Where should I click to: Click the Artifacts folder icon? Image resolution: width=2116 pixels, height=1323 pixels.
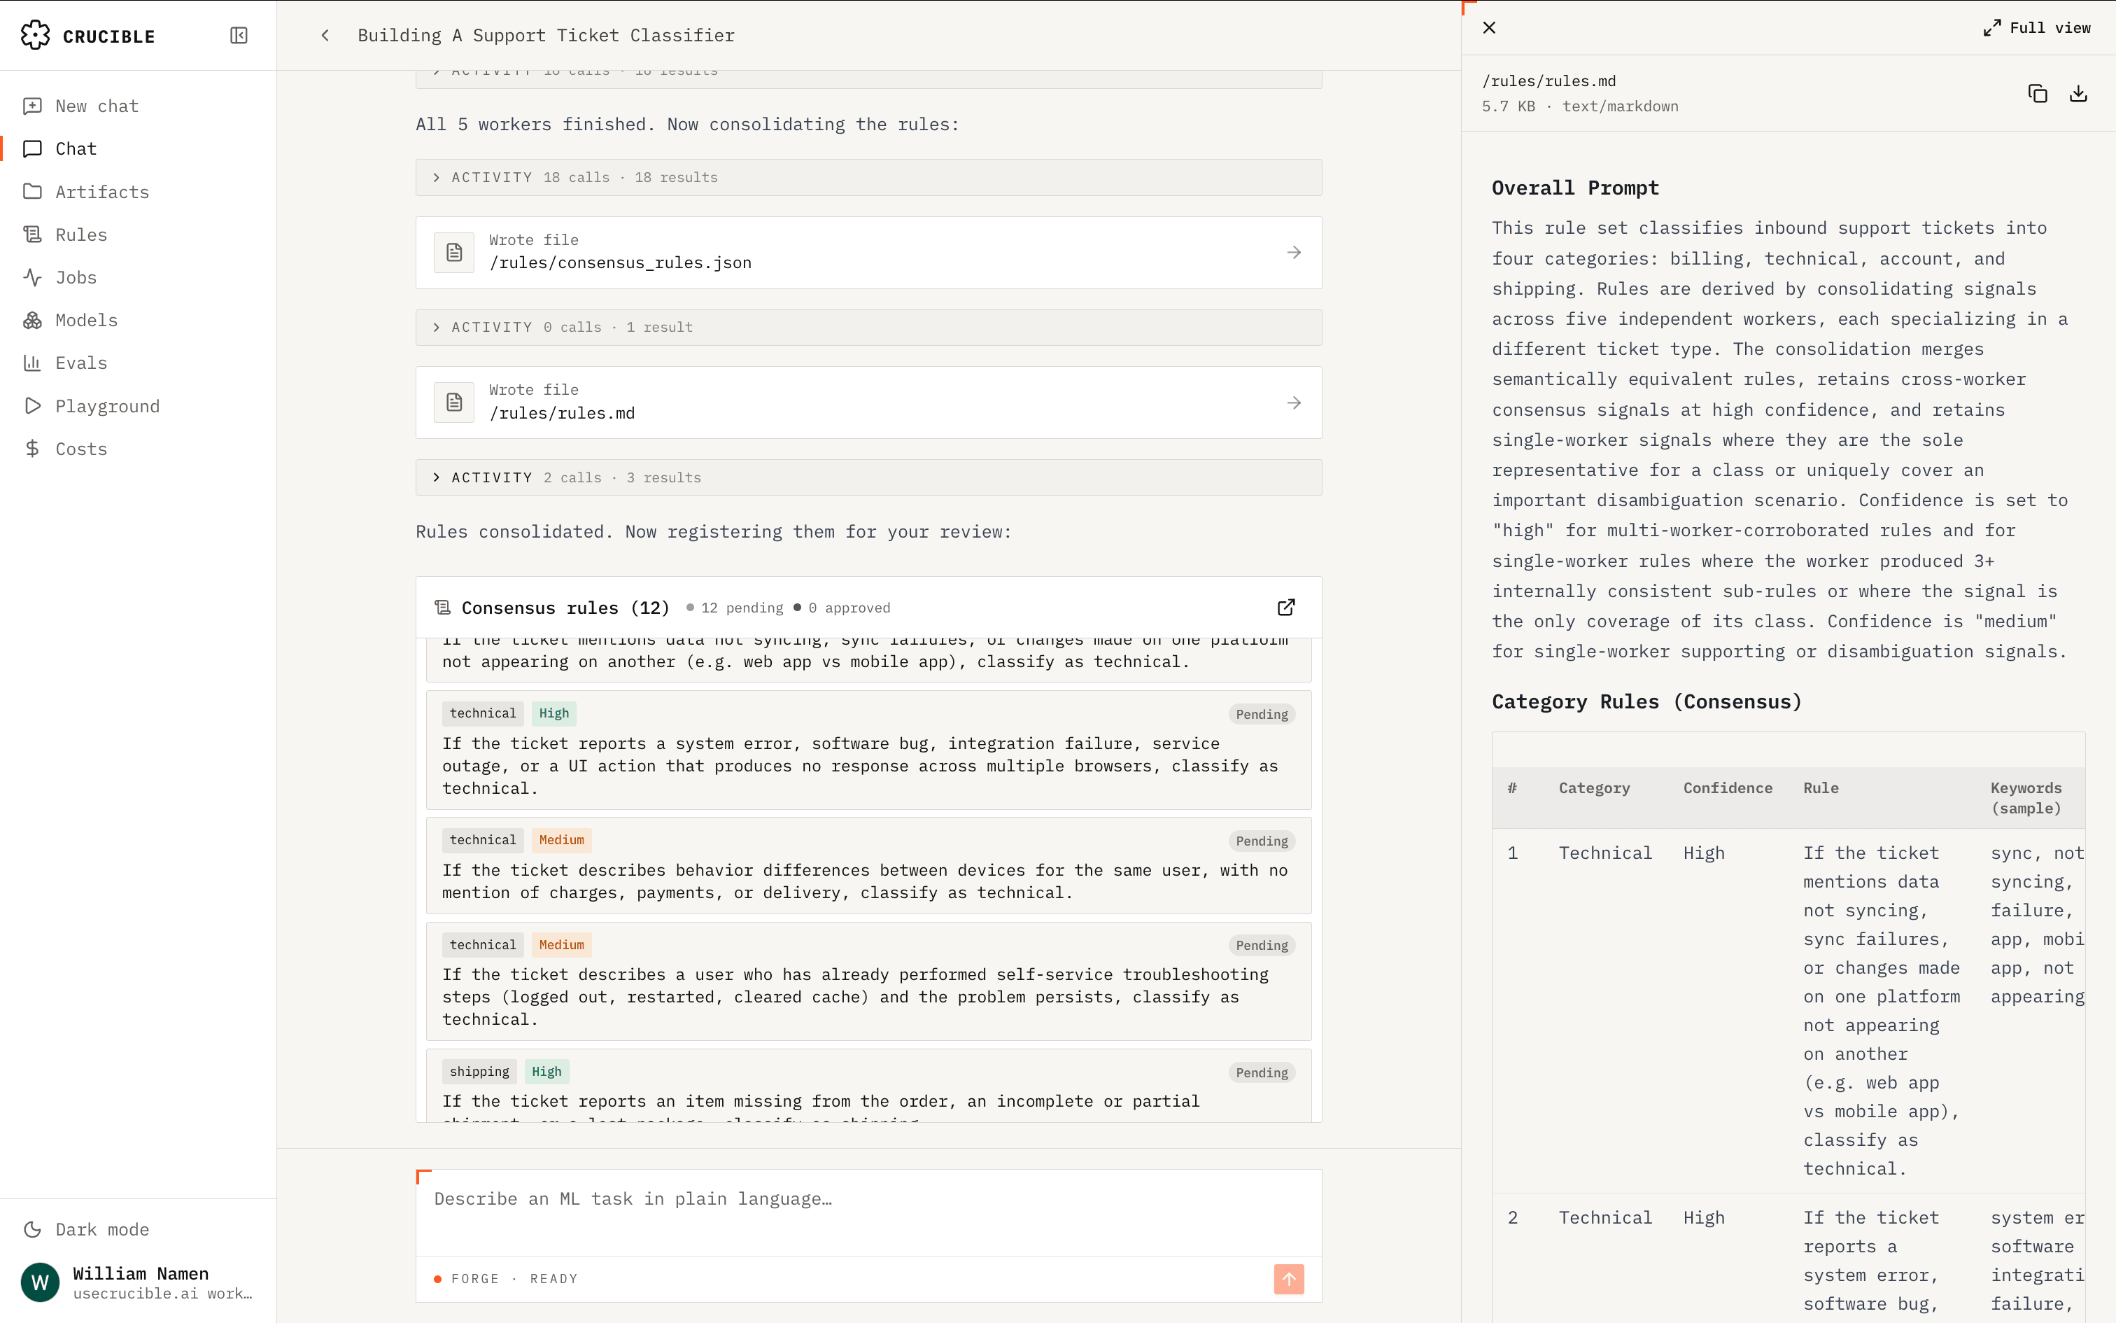[x=32, y=192]
